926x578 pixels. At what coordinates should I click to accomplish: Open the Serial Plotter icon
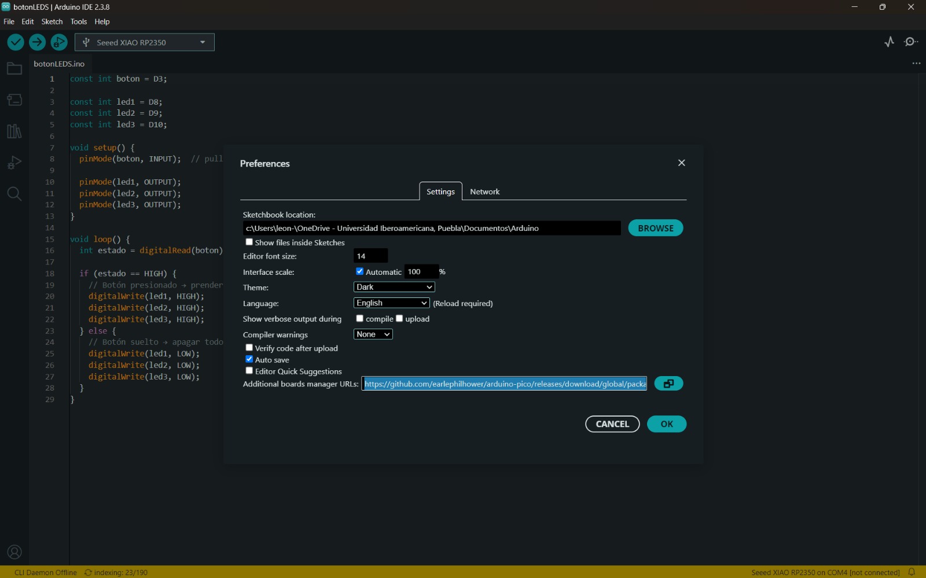[890, 42]
